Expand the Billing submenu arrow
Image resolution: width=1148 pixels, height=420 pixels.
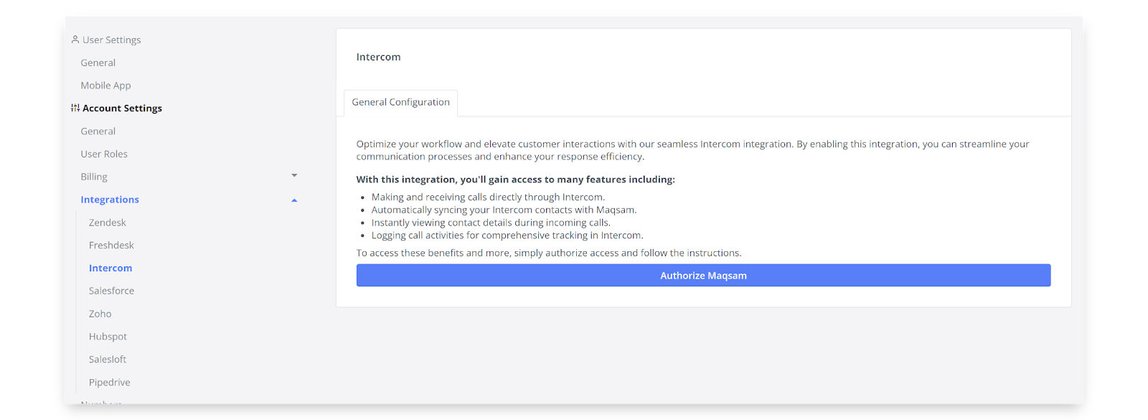[294, 176]
